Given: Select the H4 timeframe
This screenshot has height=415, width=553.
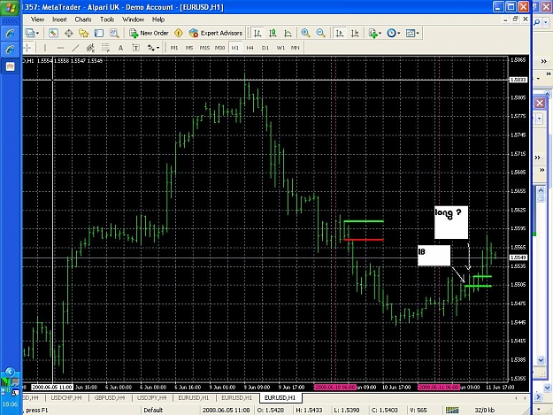Looking at the screenshot, I should [250, 48].
